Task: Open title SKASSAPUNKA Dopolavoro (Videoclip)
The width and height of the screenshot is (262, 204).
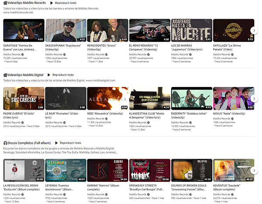Action: (63, 47)
